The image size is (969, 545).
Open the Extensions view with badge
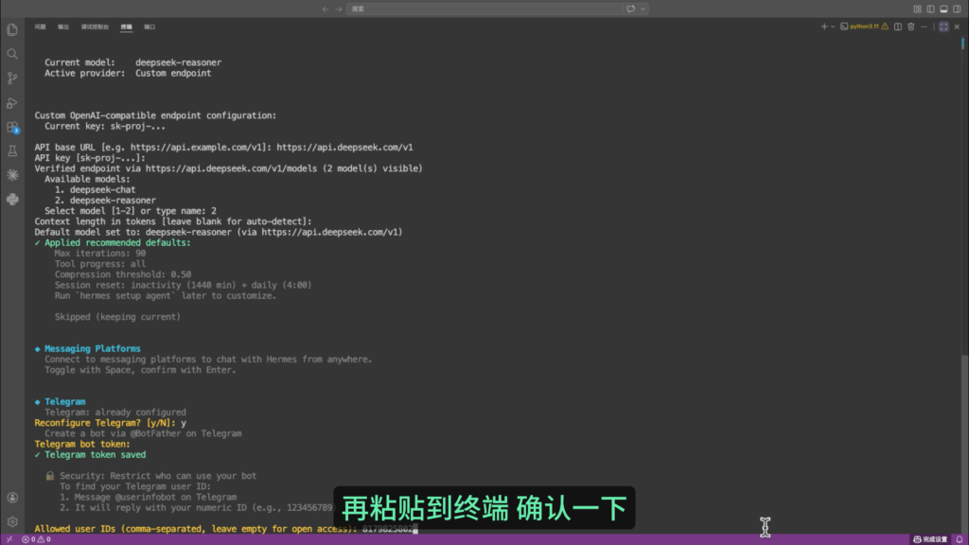[12, 127]
